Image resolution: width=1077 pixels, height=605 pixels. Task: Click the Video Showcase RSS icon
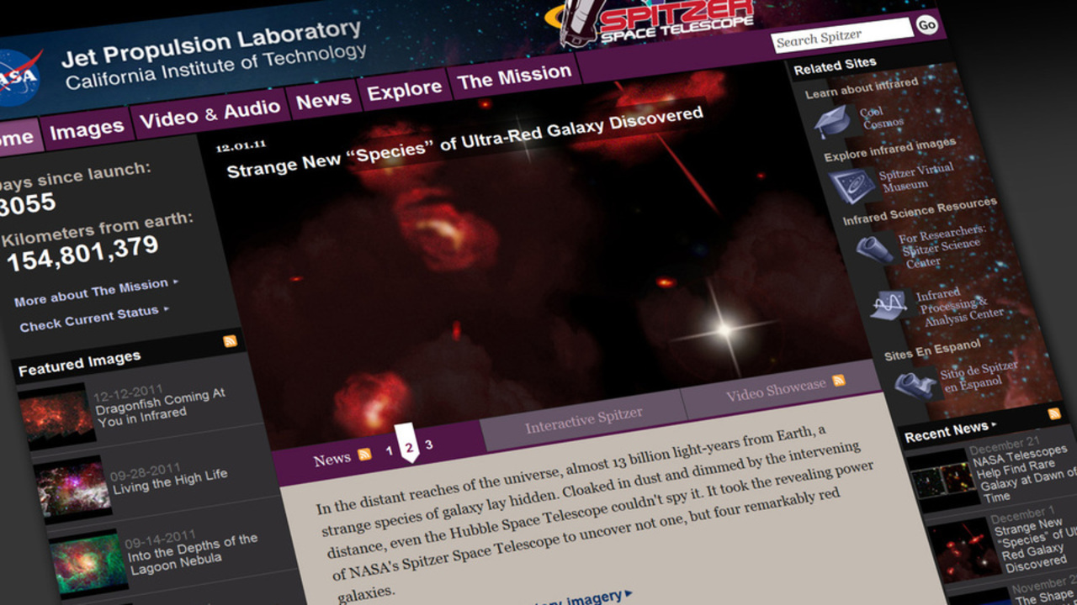838,381
